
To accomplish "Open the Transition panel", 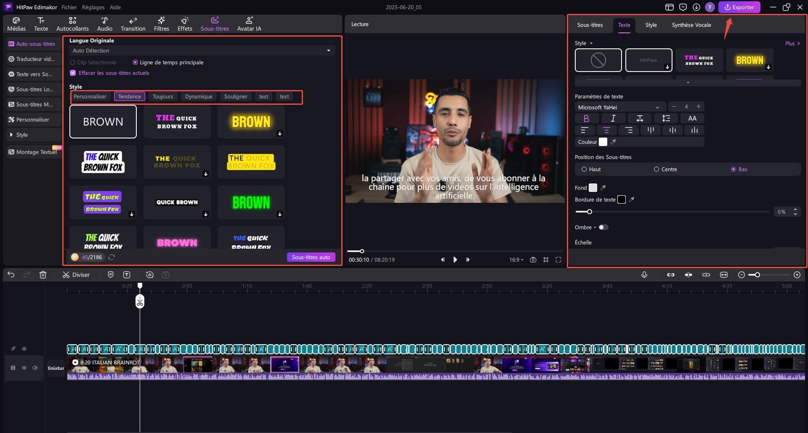I will click(x=133, y=24).
